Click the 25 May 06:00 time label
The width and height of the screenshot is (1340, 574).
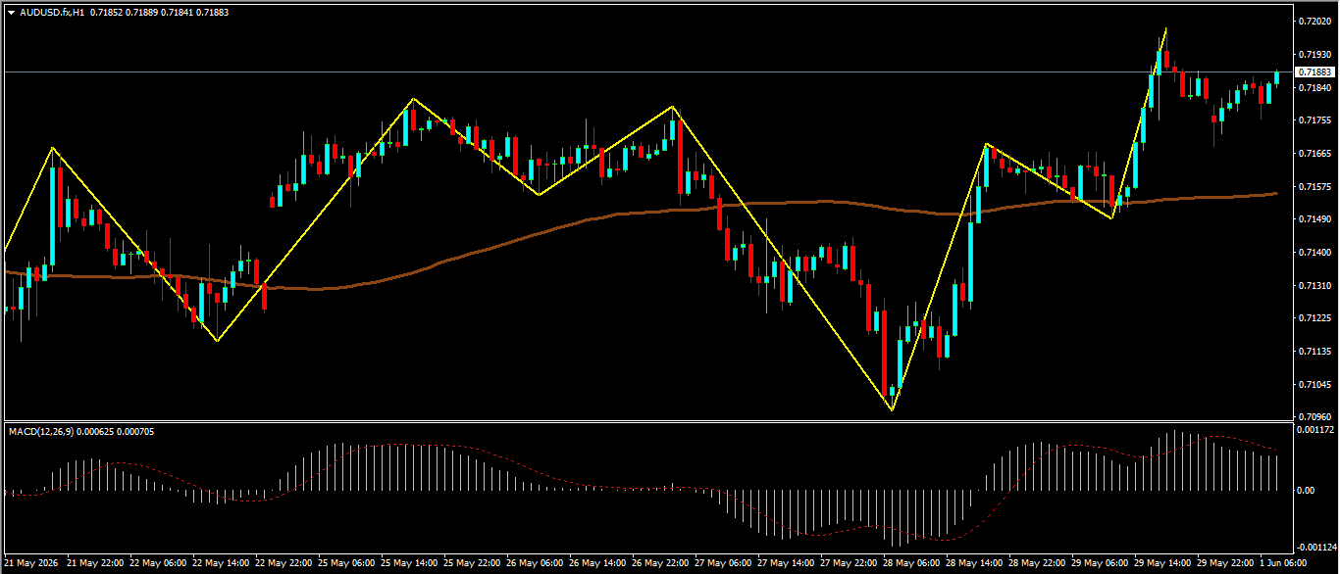pyautogui.click(x=346, y=563)
